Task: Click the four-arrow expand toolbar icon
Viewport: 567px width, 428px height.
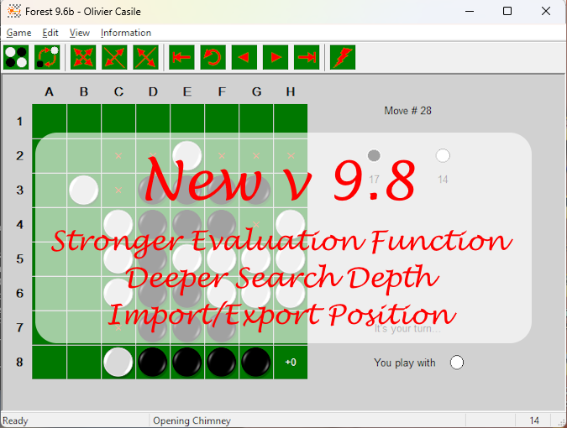Action: pyautogui.click(x=84, y=57)
